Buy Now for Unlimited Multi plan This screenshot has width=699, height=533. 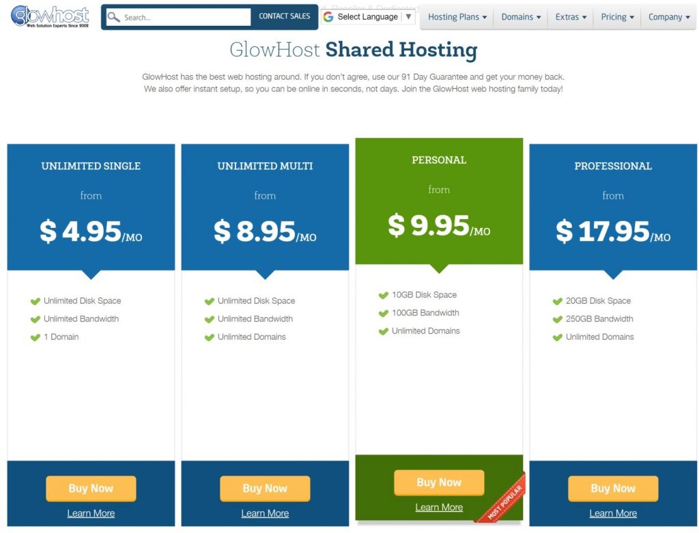265,489
